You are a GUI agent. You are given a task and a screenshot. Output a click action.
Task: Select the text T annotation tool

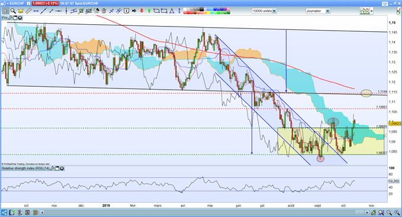click(126, 11)
